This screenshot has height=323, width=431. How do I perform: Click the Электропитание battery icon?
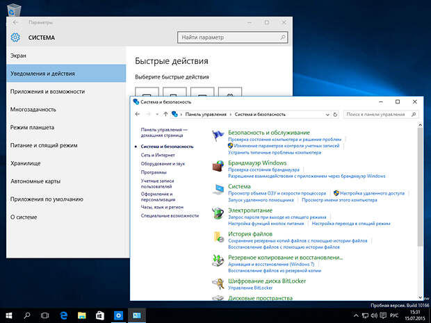pos(218,213)
